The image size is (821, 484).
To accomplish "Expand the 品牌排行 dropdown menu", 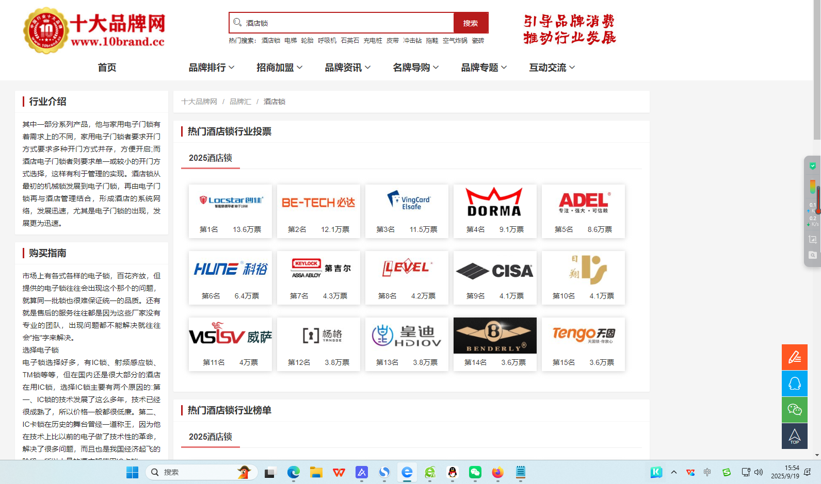I will (x=212, y=68).
